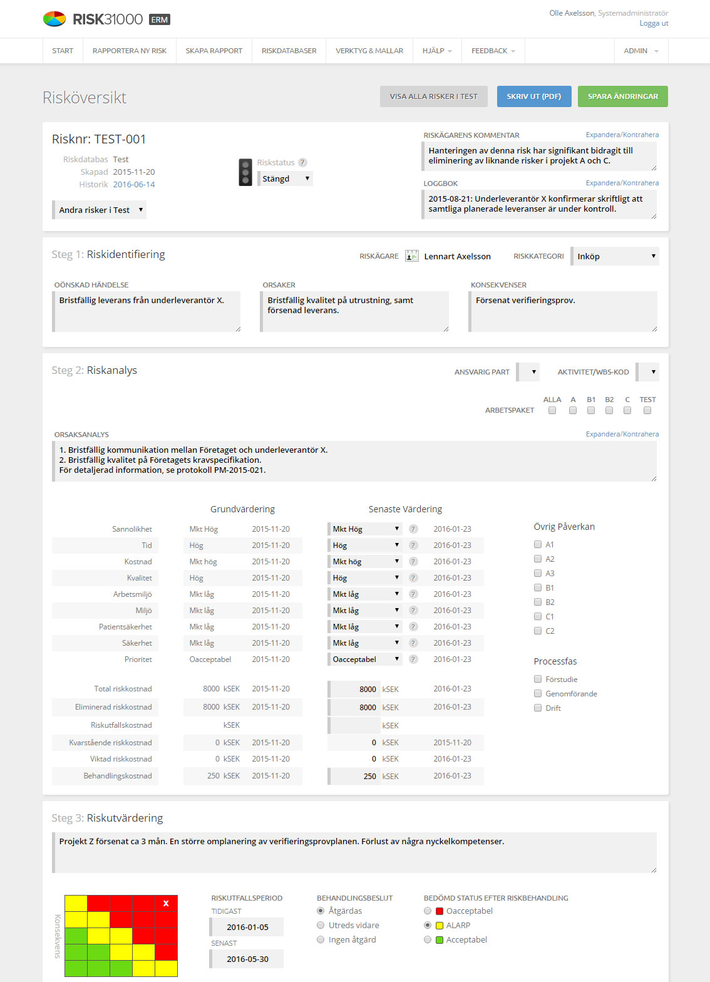Click the red Oacceptabel color swatch
This screenshot has height=982, width=710.
click(440, 911)
